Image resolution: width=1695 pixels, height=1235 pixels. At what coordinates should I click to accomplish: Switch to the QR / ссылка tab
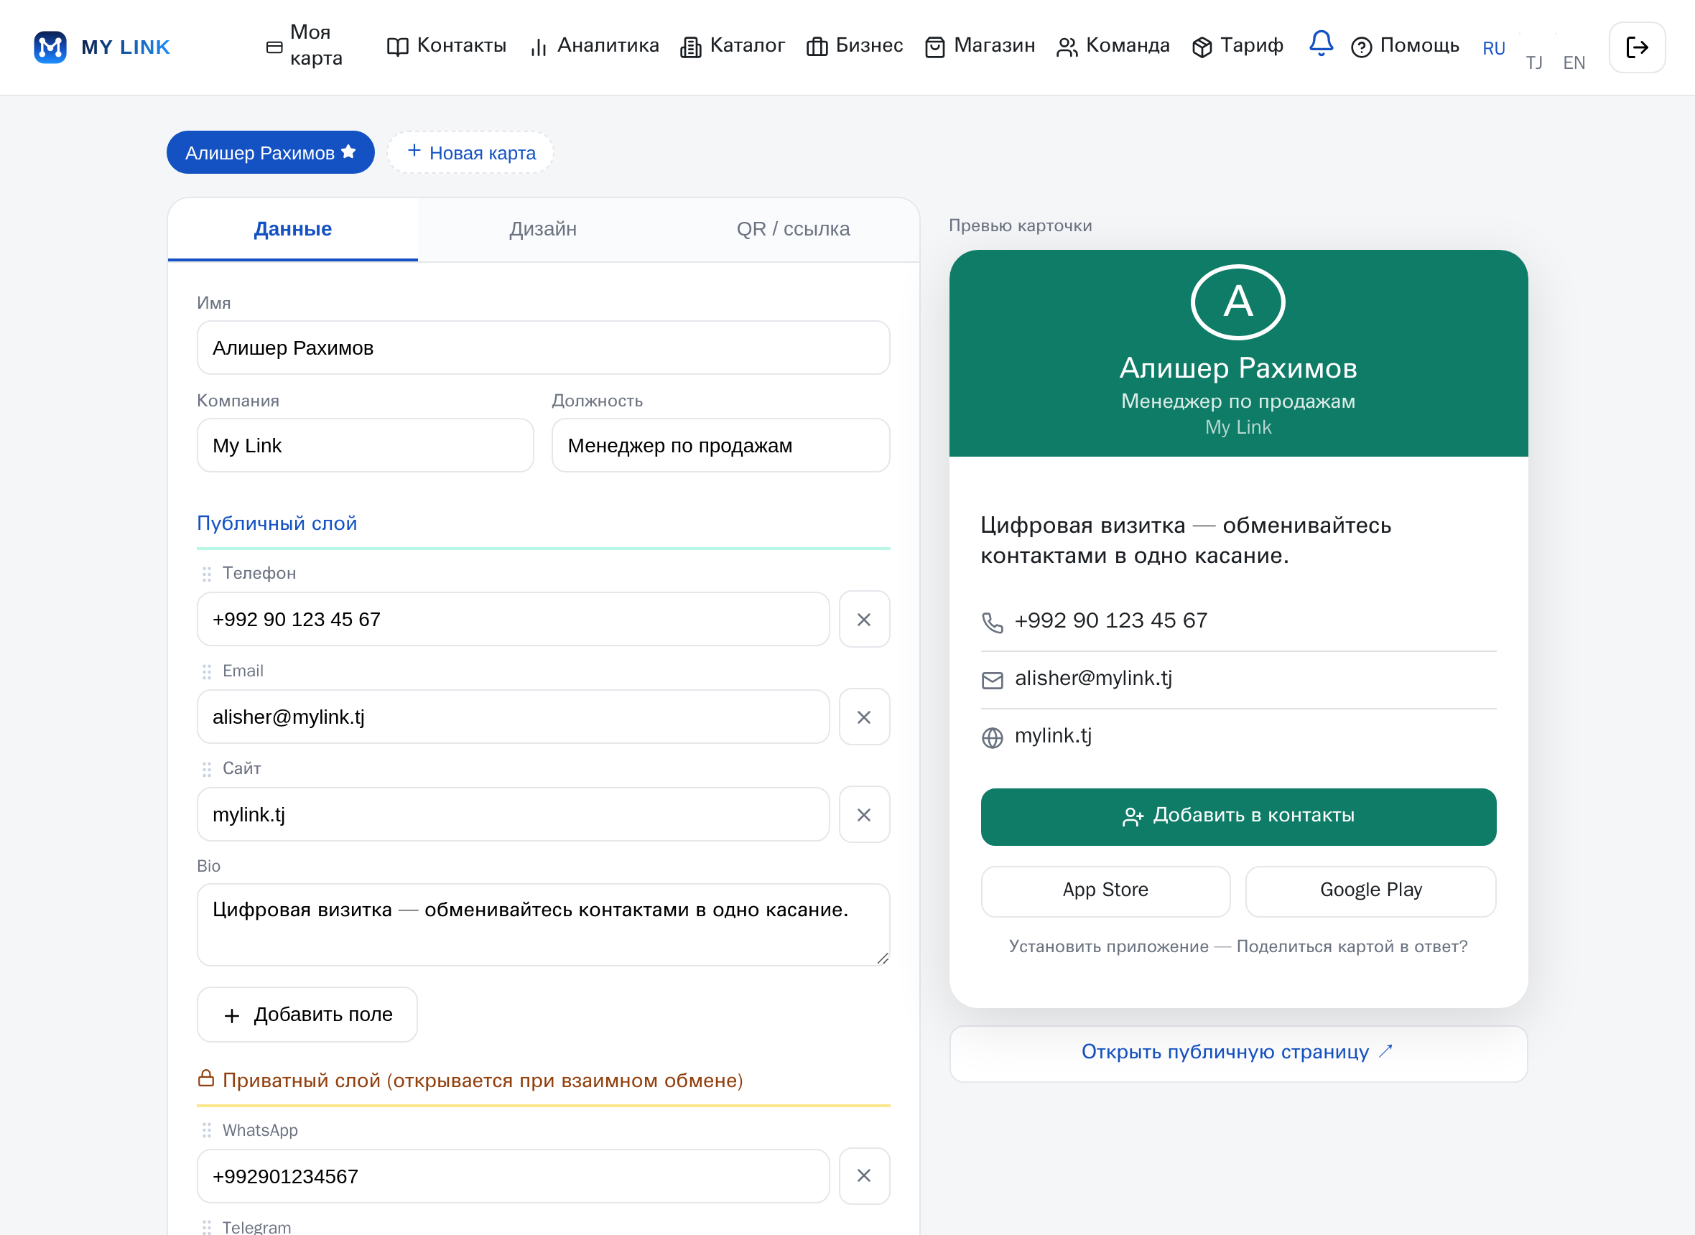coord(794,229)
